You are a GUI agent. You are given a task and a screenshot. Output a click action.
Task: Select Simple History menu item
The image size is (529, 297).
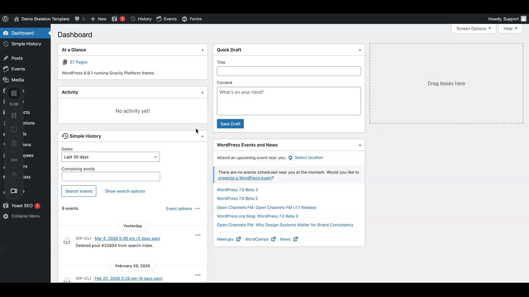25,44
